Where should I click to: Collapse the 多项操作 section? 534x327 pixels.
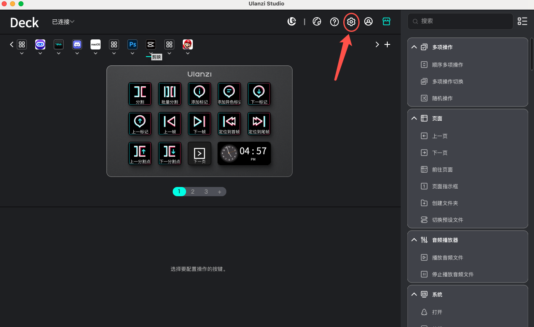[414, 47]
